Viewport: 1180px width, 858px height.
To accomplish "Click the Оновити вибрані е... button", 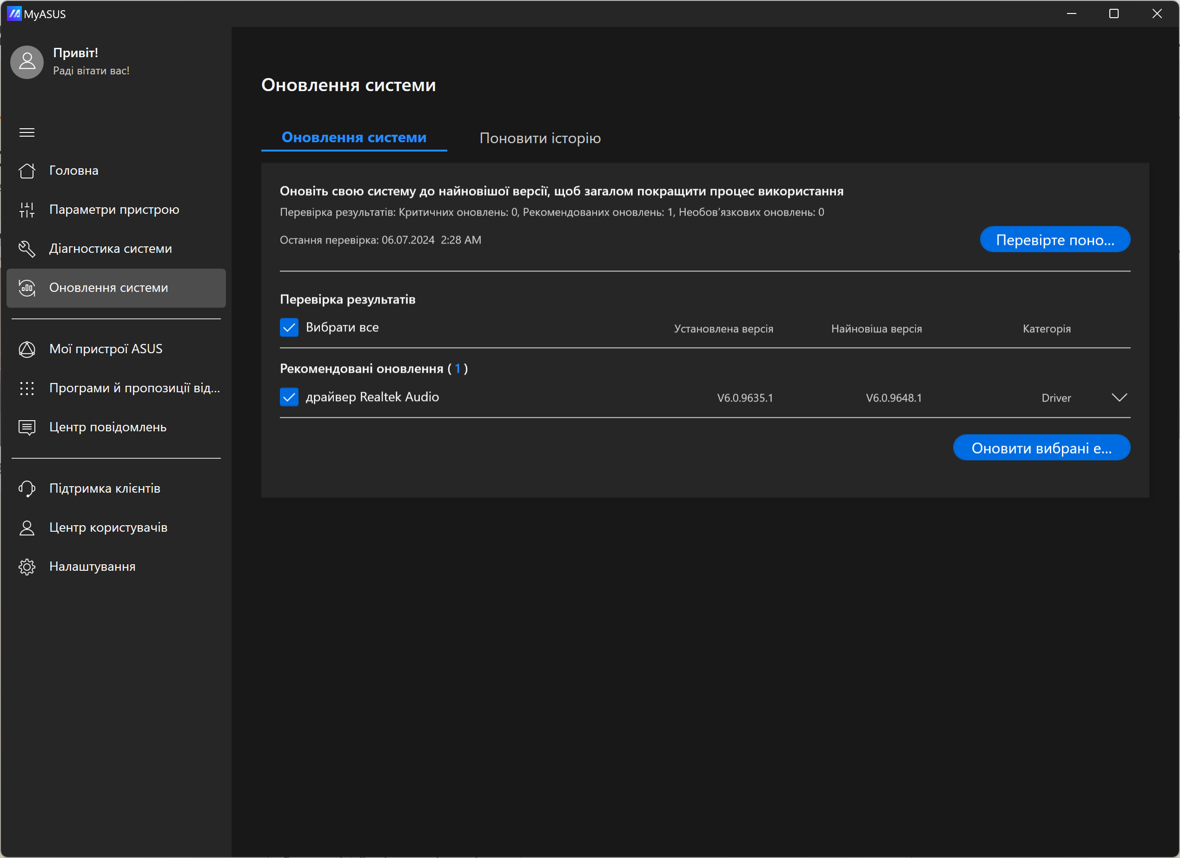I will click(x=1041, y=448).
